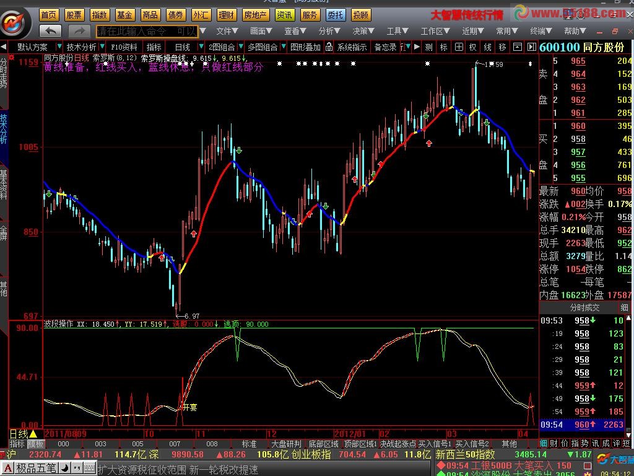Screen dimensions: 634x476
Task: Toggle the side panel with the skip-arrow icon
Action: (531, 46)
